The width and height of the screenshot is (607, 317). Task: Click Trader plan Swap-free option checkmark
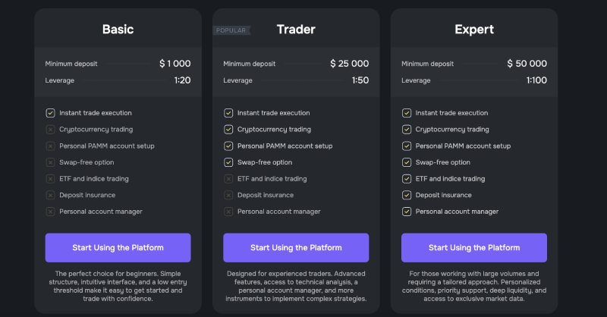coord(228,162)
